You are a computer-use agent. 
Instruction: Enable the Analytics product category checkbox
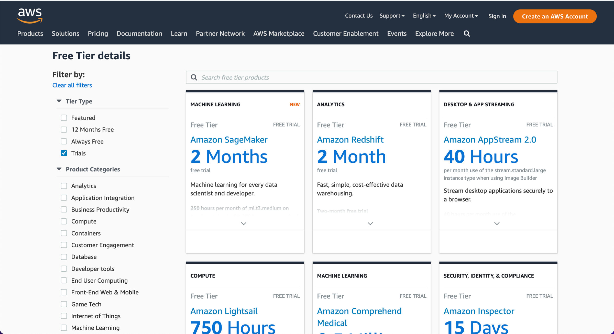(x=64, y=186)
